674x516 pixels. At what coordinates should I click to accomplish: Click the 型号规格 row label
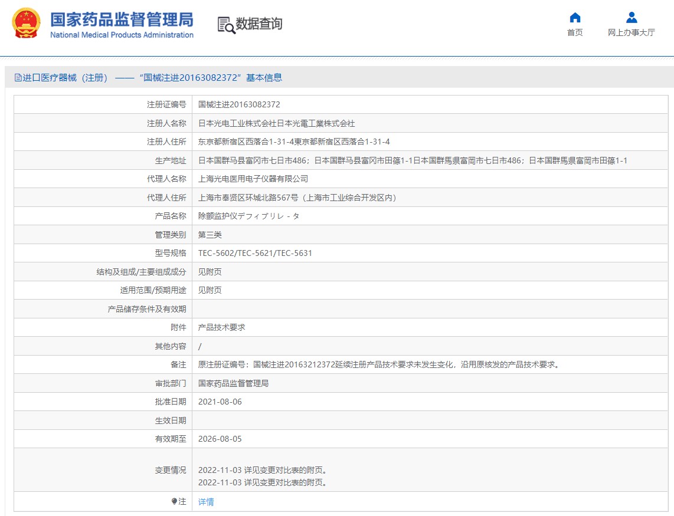pyautogui.click(x=171, y=253)
